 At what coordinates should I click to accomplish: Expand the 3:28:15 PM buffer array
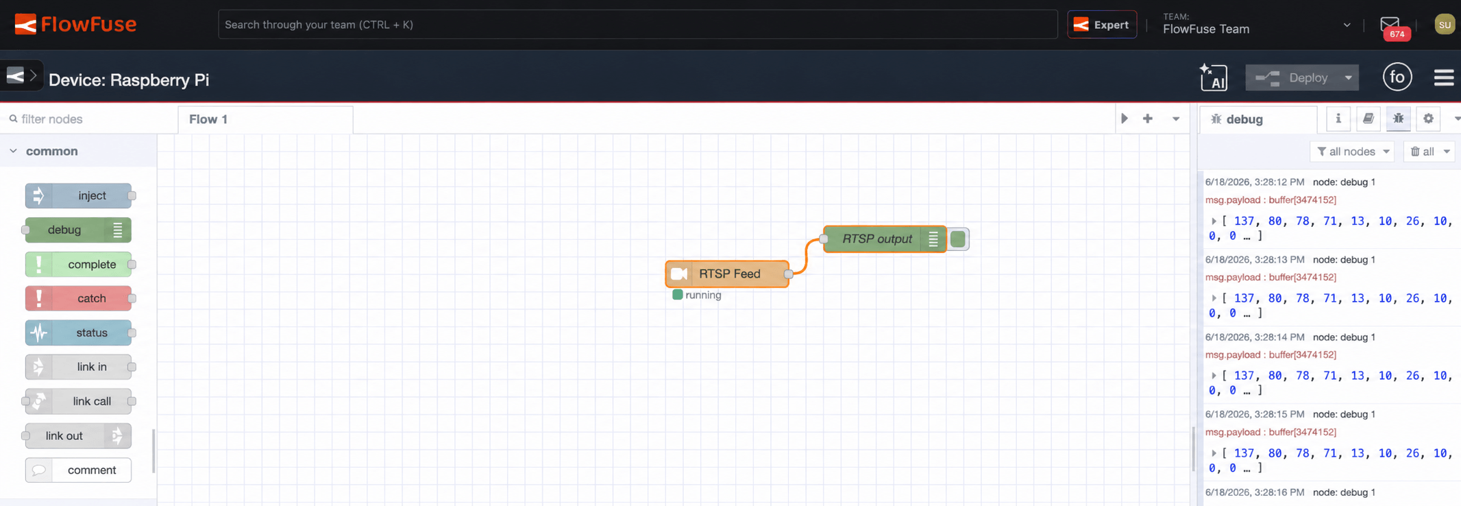tap(1214, 453)
